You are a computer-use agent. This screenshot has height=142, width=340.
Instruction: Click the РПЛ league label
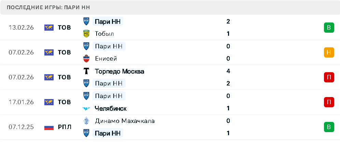[x=65, y=127]
